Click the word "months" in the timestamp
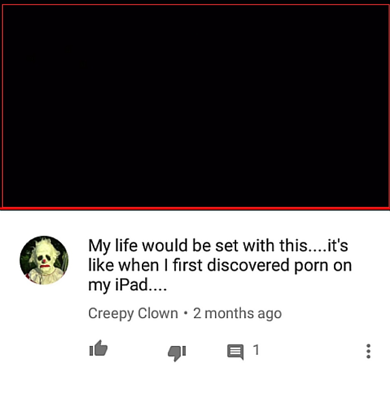 229,313
